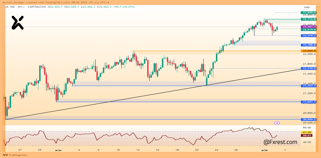321x158 pixels.
Task: Click the 22,000.0 price axis tick
Action: coord(309,54)
